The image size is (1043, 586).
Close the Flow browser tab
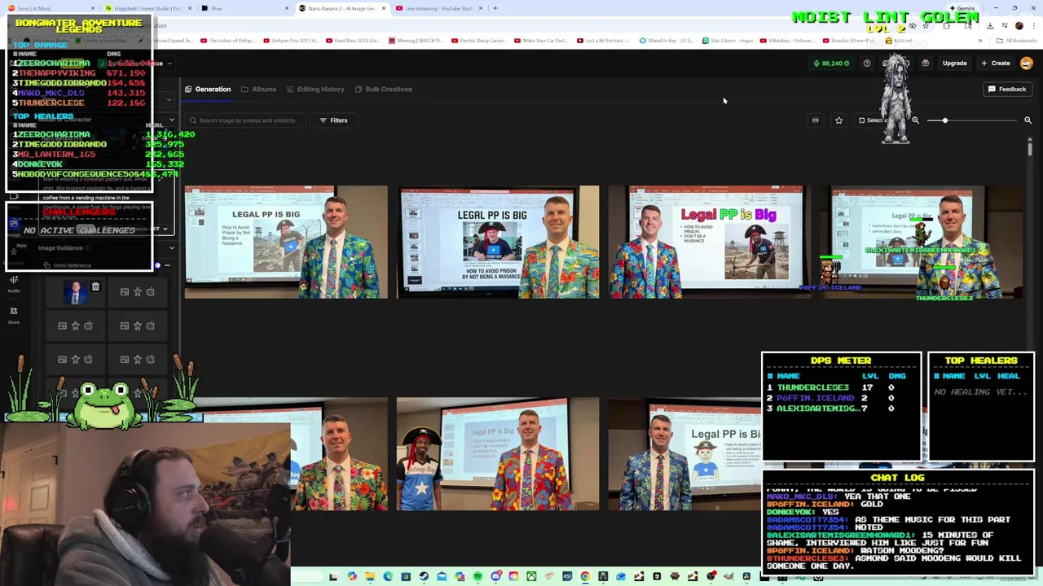coord(287,8)
